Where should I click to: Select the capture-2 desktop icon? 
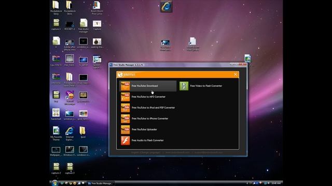coord(56,168)
